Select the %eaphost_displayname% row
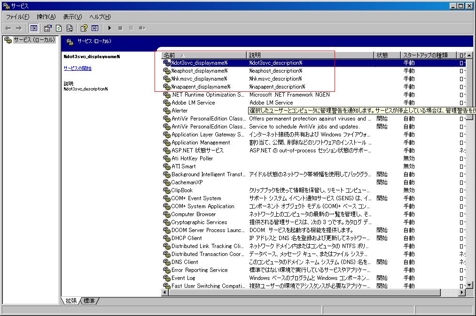Image resolution: width=476 pixels, height=316 pixels. pos(313,71)
